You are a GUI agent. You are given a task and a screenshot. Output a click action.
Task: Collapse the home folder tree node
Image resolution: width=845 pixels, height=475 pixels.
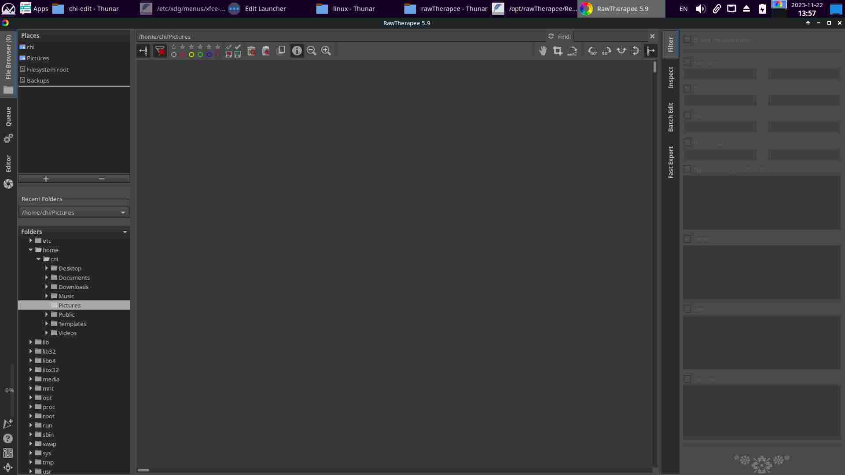31,250
